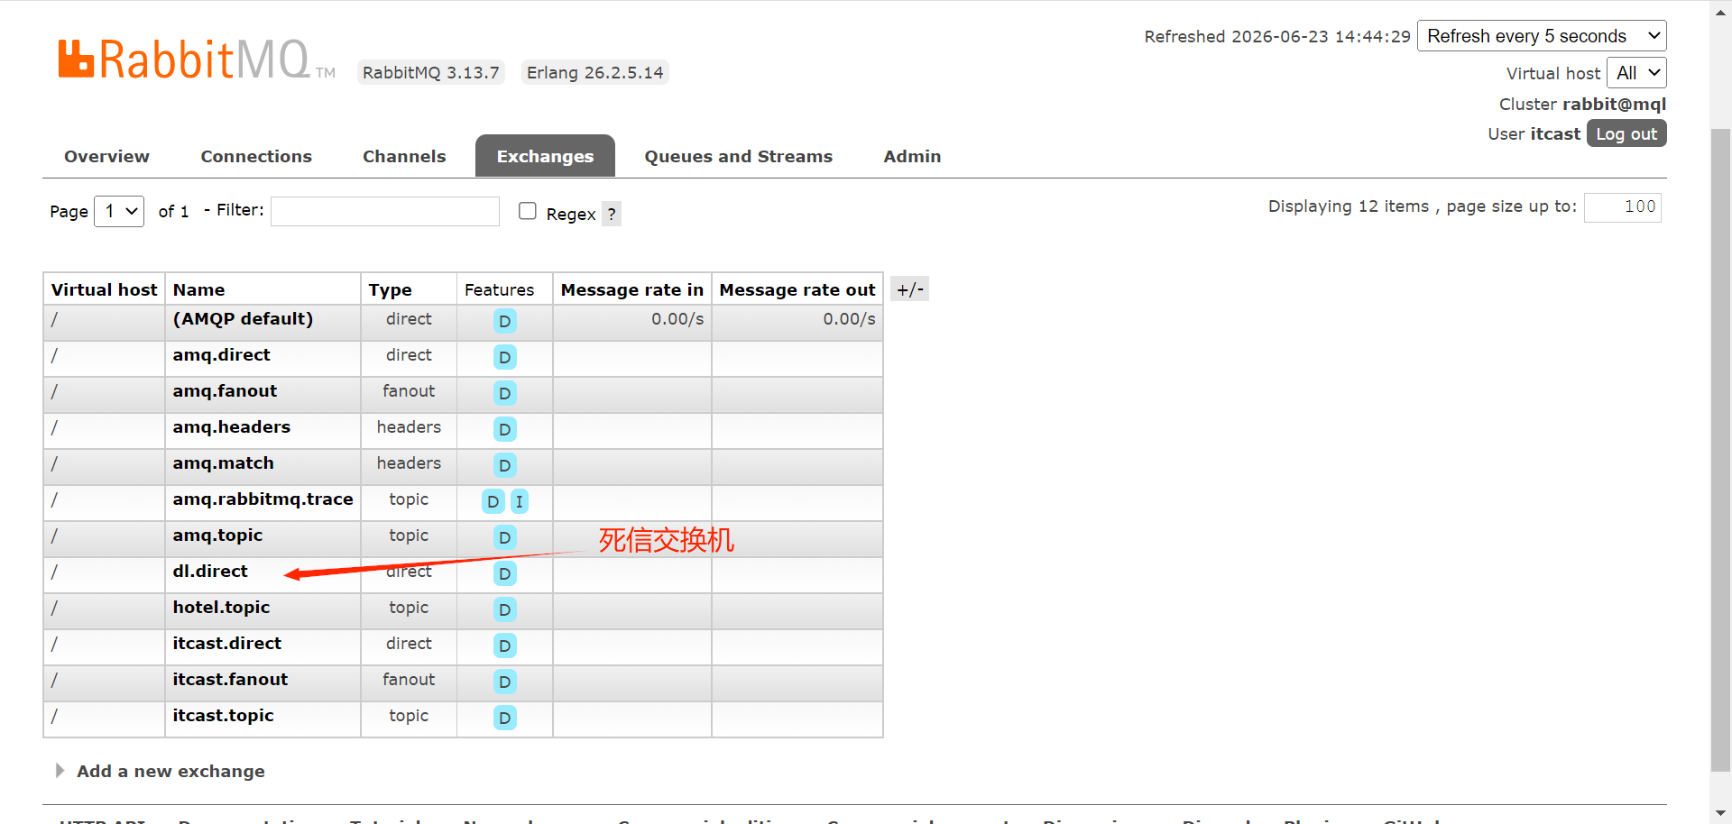The height and width of the screenshot is (824, 1732).
Task: Sort by the Virtual host column header
Action: click(104, 289)
